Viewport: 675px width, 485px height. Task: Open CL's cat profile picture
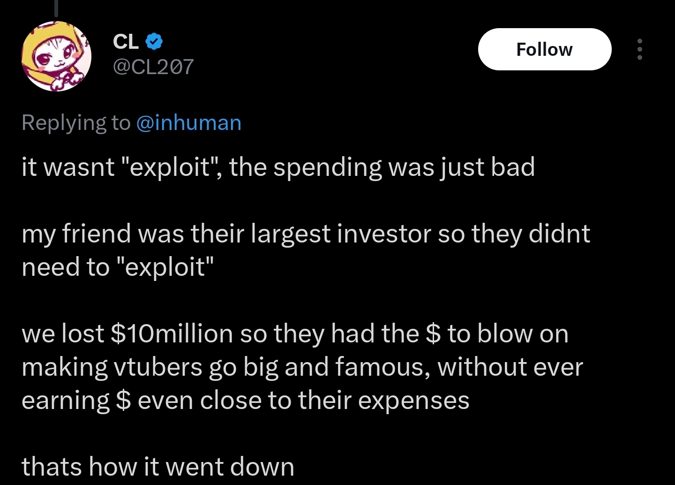pos(56,56)
